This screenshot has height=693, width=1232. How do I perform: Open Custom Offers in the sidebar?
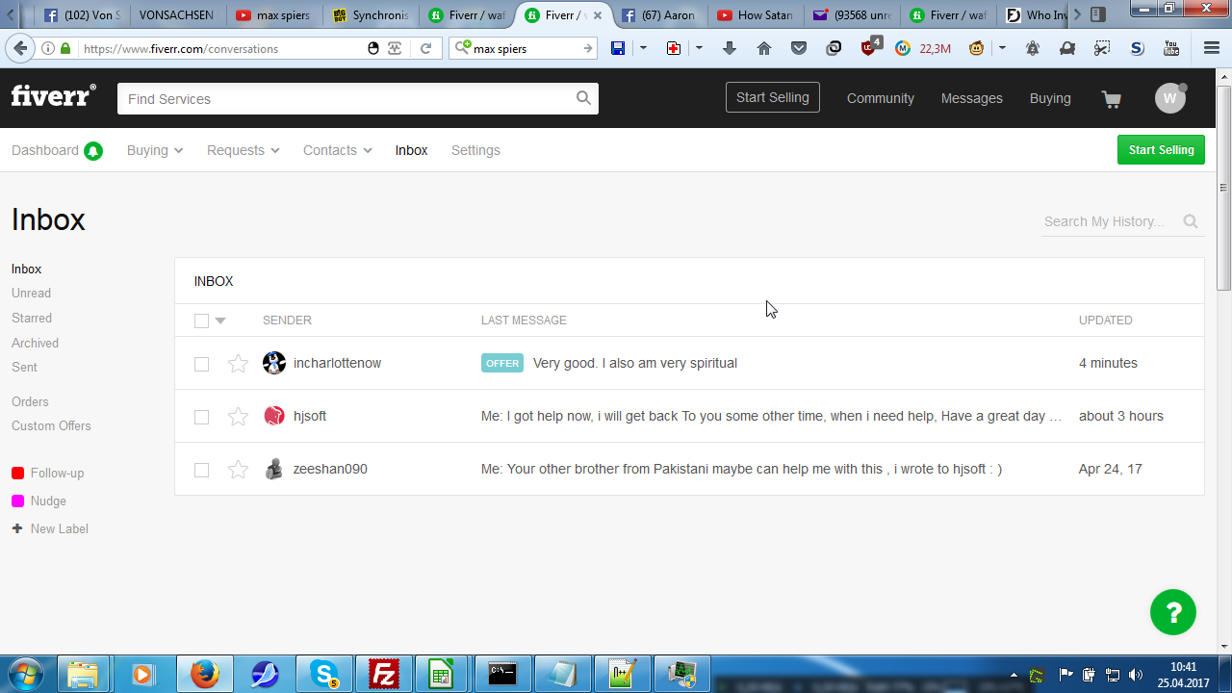coord(51,426)
